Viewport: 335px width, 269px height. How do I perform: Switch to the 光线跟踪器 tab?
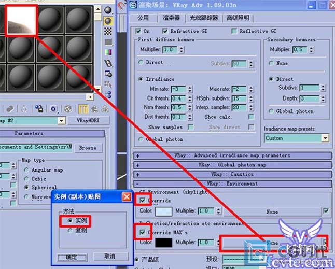(204, 18)
